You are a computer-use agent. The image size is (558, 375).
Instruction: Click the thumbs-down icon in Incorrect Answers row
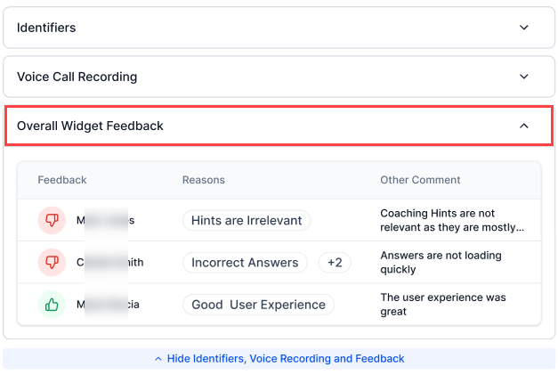click(x=52, y=262)
